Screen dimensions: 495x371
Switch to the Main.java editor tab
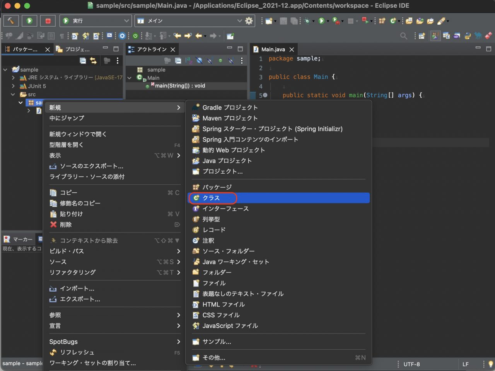[x=274, y=49]
